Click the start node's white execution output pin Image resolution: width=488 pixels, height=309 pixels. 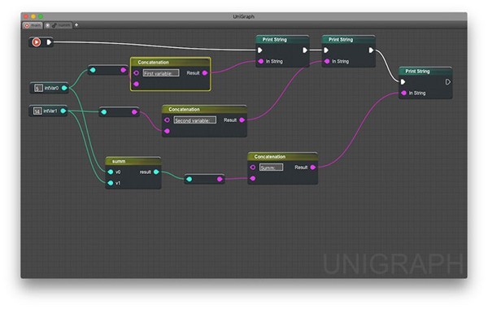coord(49,42)
